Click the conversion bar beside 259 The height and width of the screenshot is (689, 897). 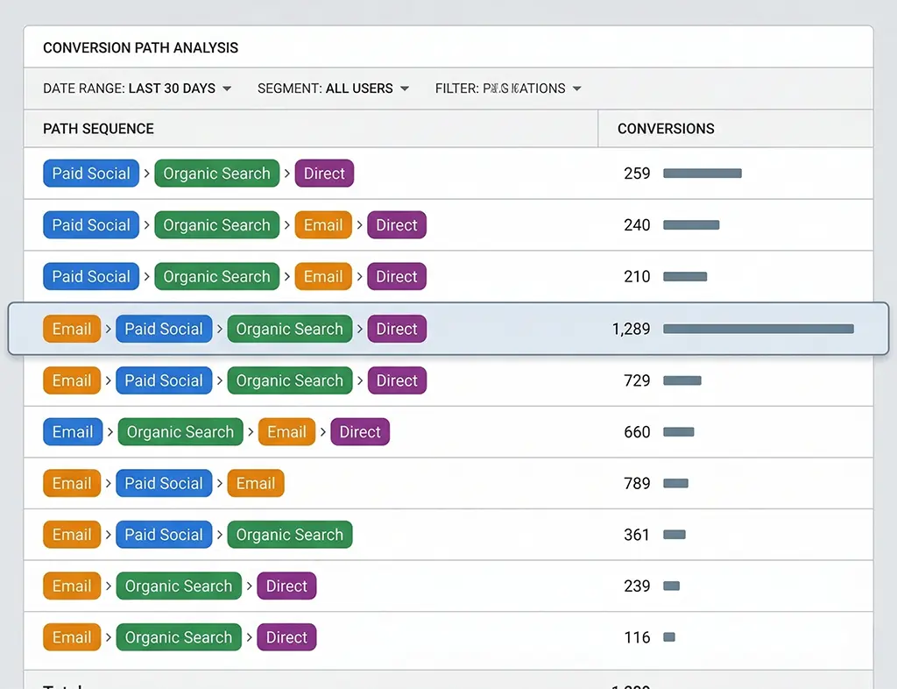[703, 174]
